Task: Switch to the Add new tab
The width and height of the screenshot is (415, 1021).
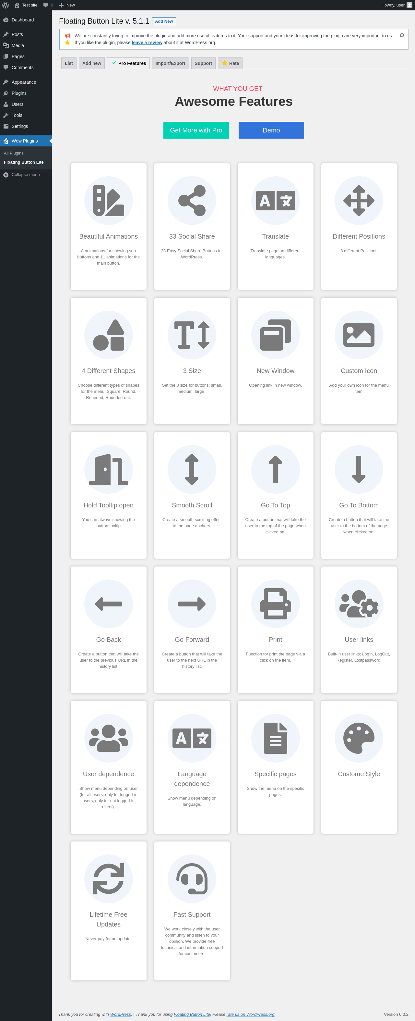Action: tap(91, 63)
